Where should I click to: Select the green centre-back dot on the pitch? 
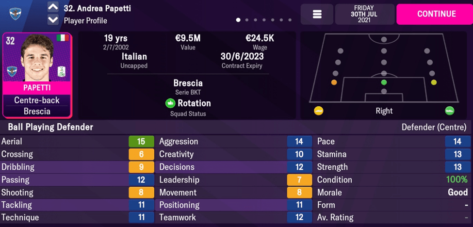click(384, 82)
